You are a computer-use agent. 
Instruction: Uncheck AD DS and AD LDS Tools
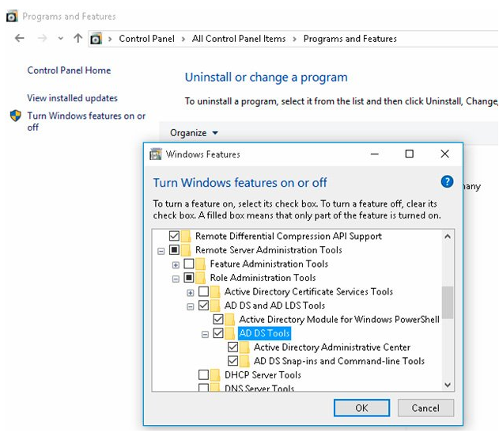click(203, 306)
